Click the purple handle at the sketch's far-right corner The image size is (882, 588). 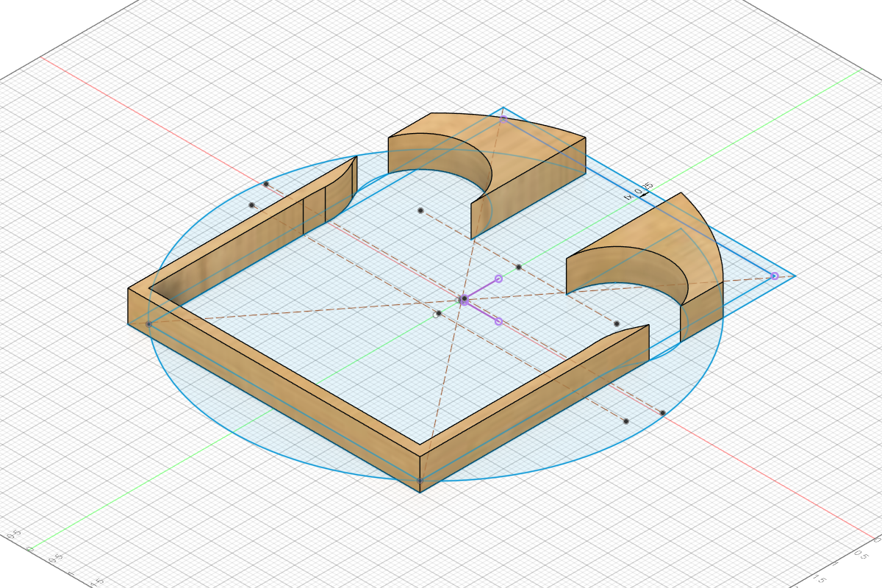pyautogui.click(x=775, y=276)
